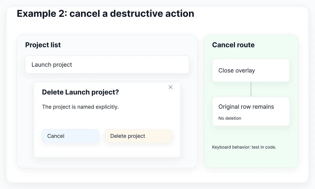
Task: Click the 'Keyboard behavior: test in code.' note
Action: 244,147
